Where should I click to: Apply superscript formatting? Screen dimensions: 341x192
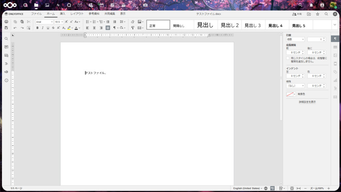(x=59, y=28)
